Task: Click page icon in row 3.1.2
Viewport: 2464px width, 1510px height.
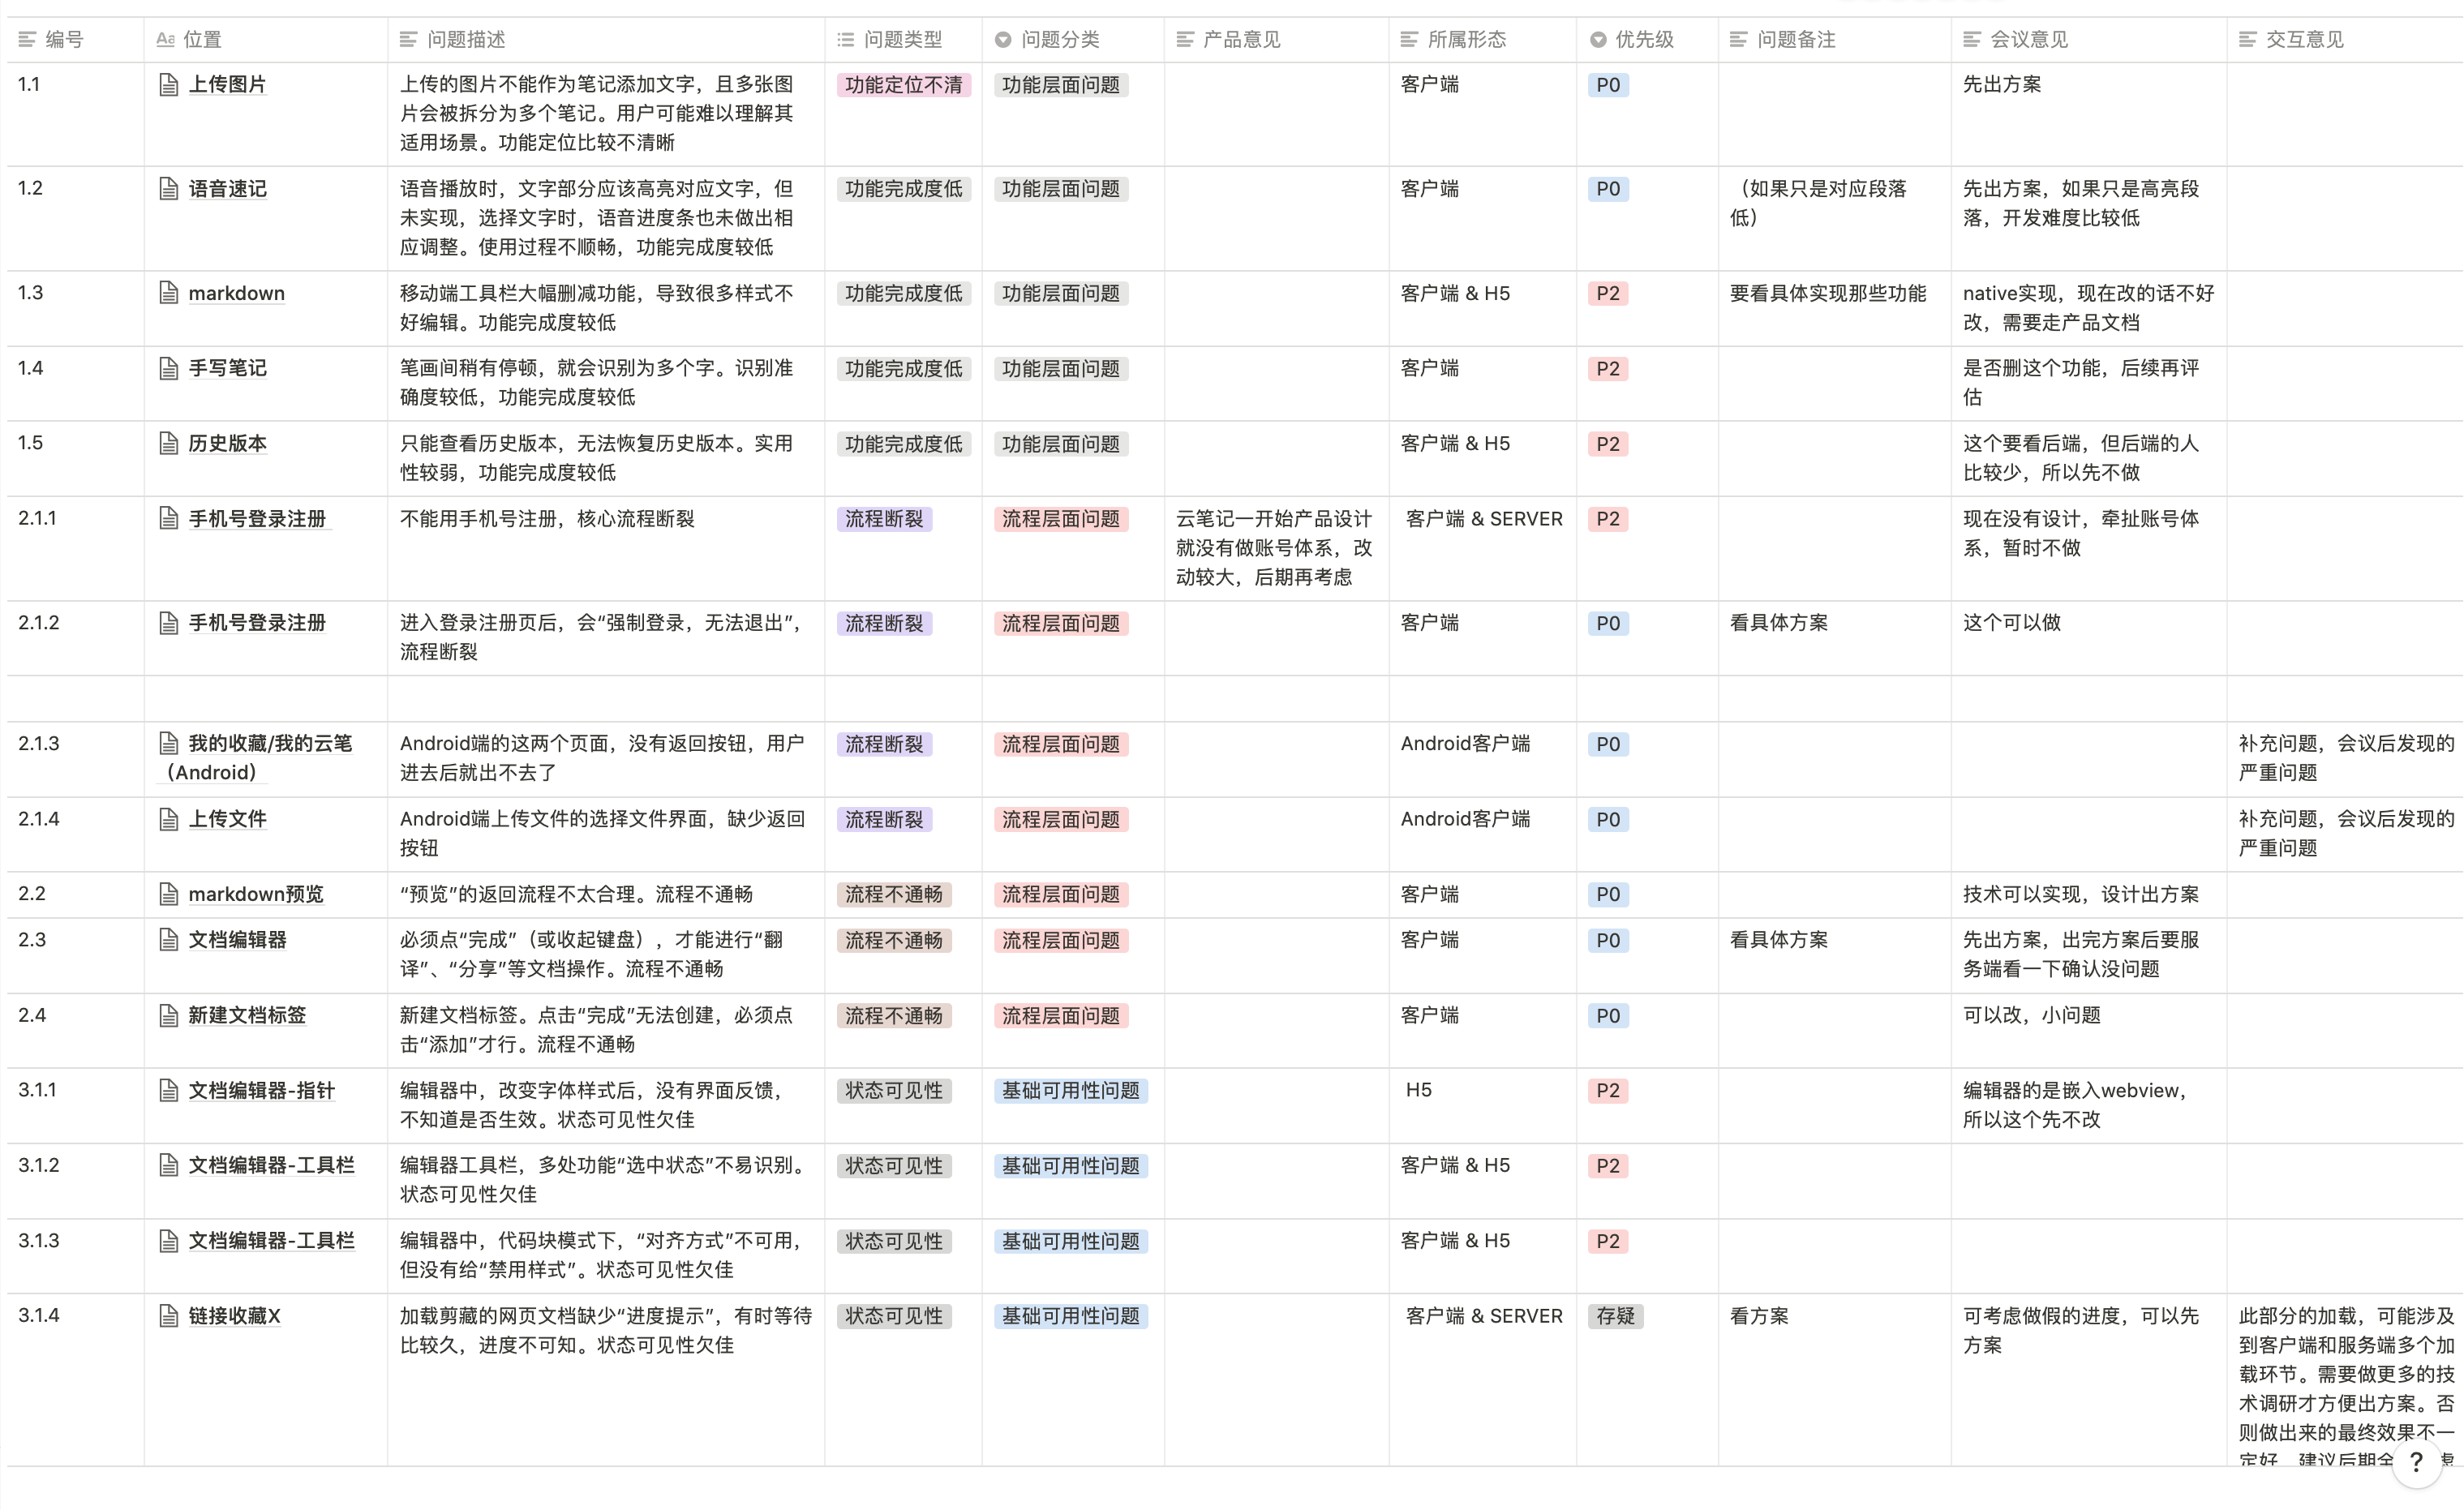Action: [x=169, y=1165]
